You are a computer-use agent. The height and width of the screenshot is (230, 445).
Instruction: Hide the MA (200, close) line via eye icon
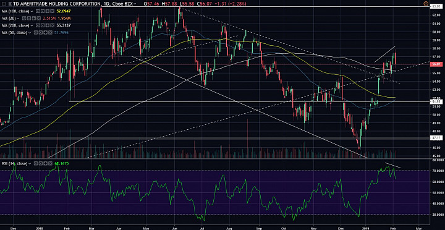point(38,25)
